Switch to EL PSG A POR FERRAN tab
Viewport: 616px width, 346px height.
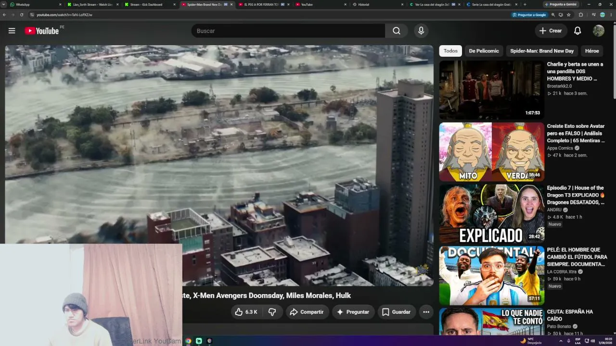[264, 4]
